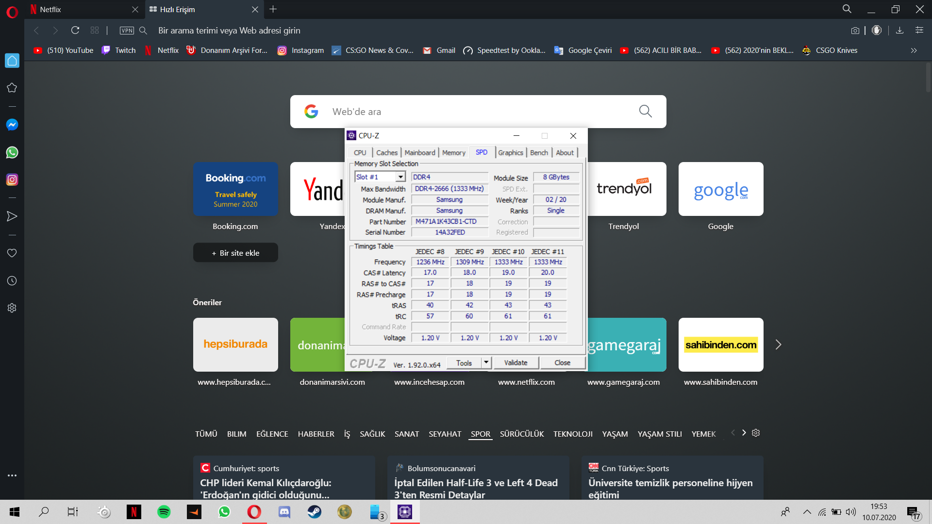
Task: Click the Validate button in CPU-Z
Action: pyautogui.click(x=516, y=362)
